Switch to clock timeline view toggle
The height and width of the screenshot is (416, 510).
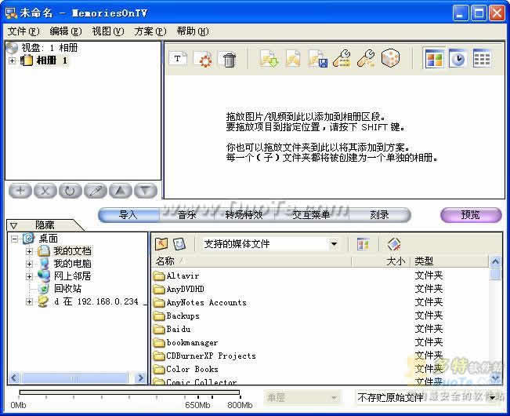pyautogui.click(x=458, y=60)
